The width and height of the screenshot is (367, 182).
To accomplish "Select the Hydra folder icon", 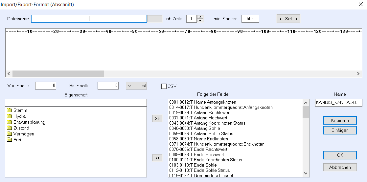I will tap(9, 116).
